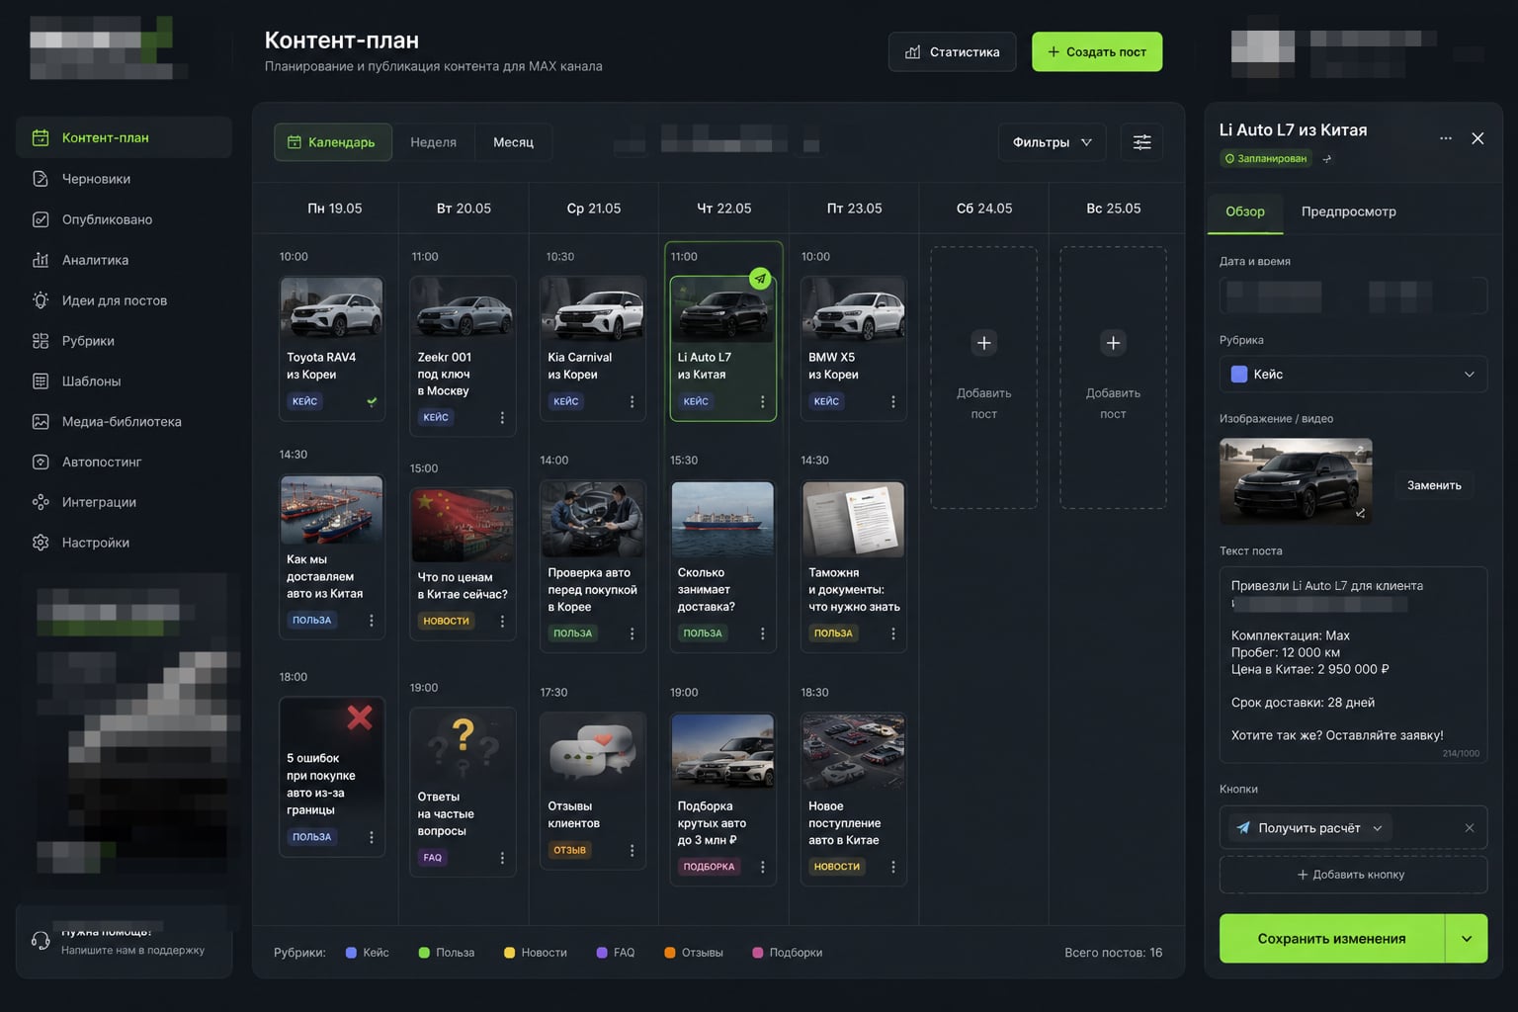Open filter settings sliders icon
This screenshot has height=1012, width=1518.
1141,142
